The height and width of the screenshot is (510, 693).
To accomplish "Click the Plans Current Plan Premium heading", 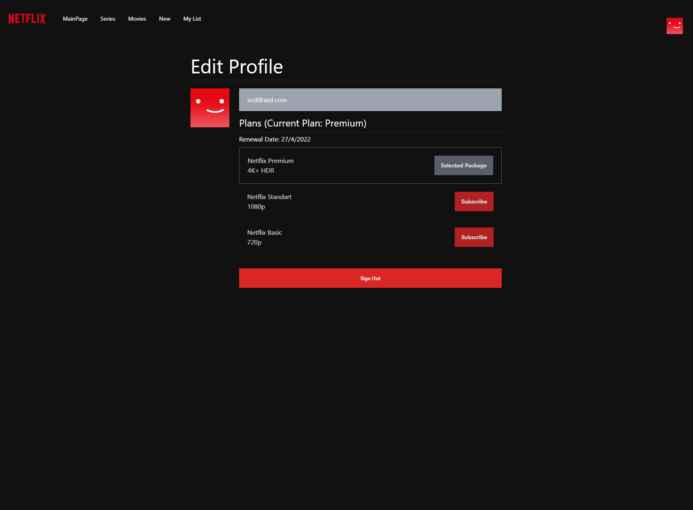I will pos(303,123).
